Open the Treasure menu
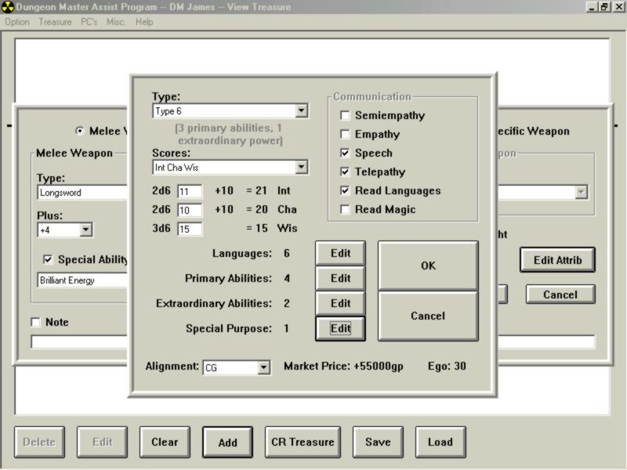627x470 pixels. (x=55, y=22)
